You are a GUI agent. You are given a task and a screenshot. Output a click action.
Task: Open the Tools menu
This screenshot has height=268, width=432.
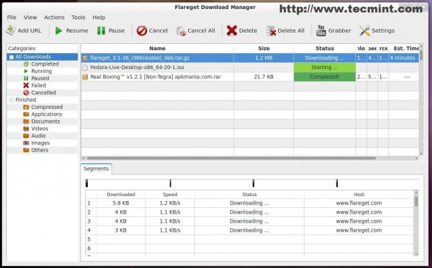pos(78,17)
